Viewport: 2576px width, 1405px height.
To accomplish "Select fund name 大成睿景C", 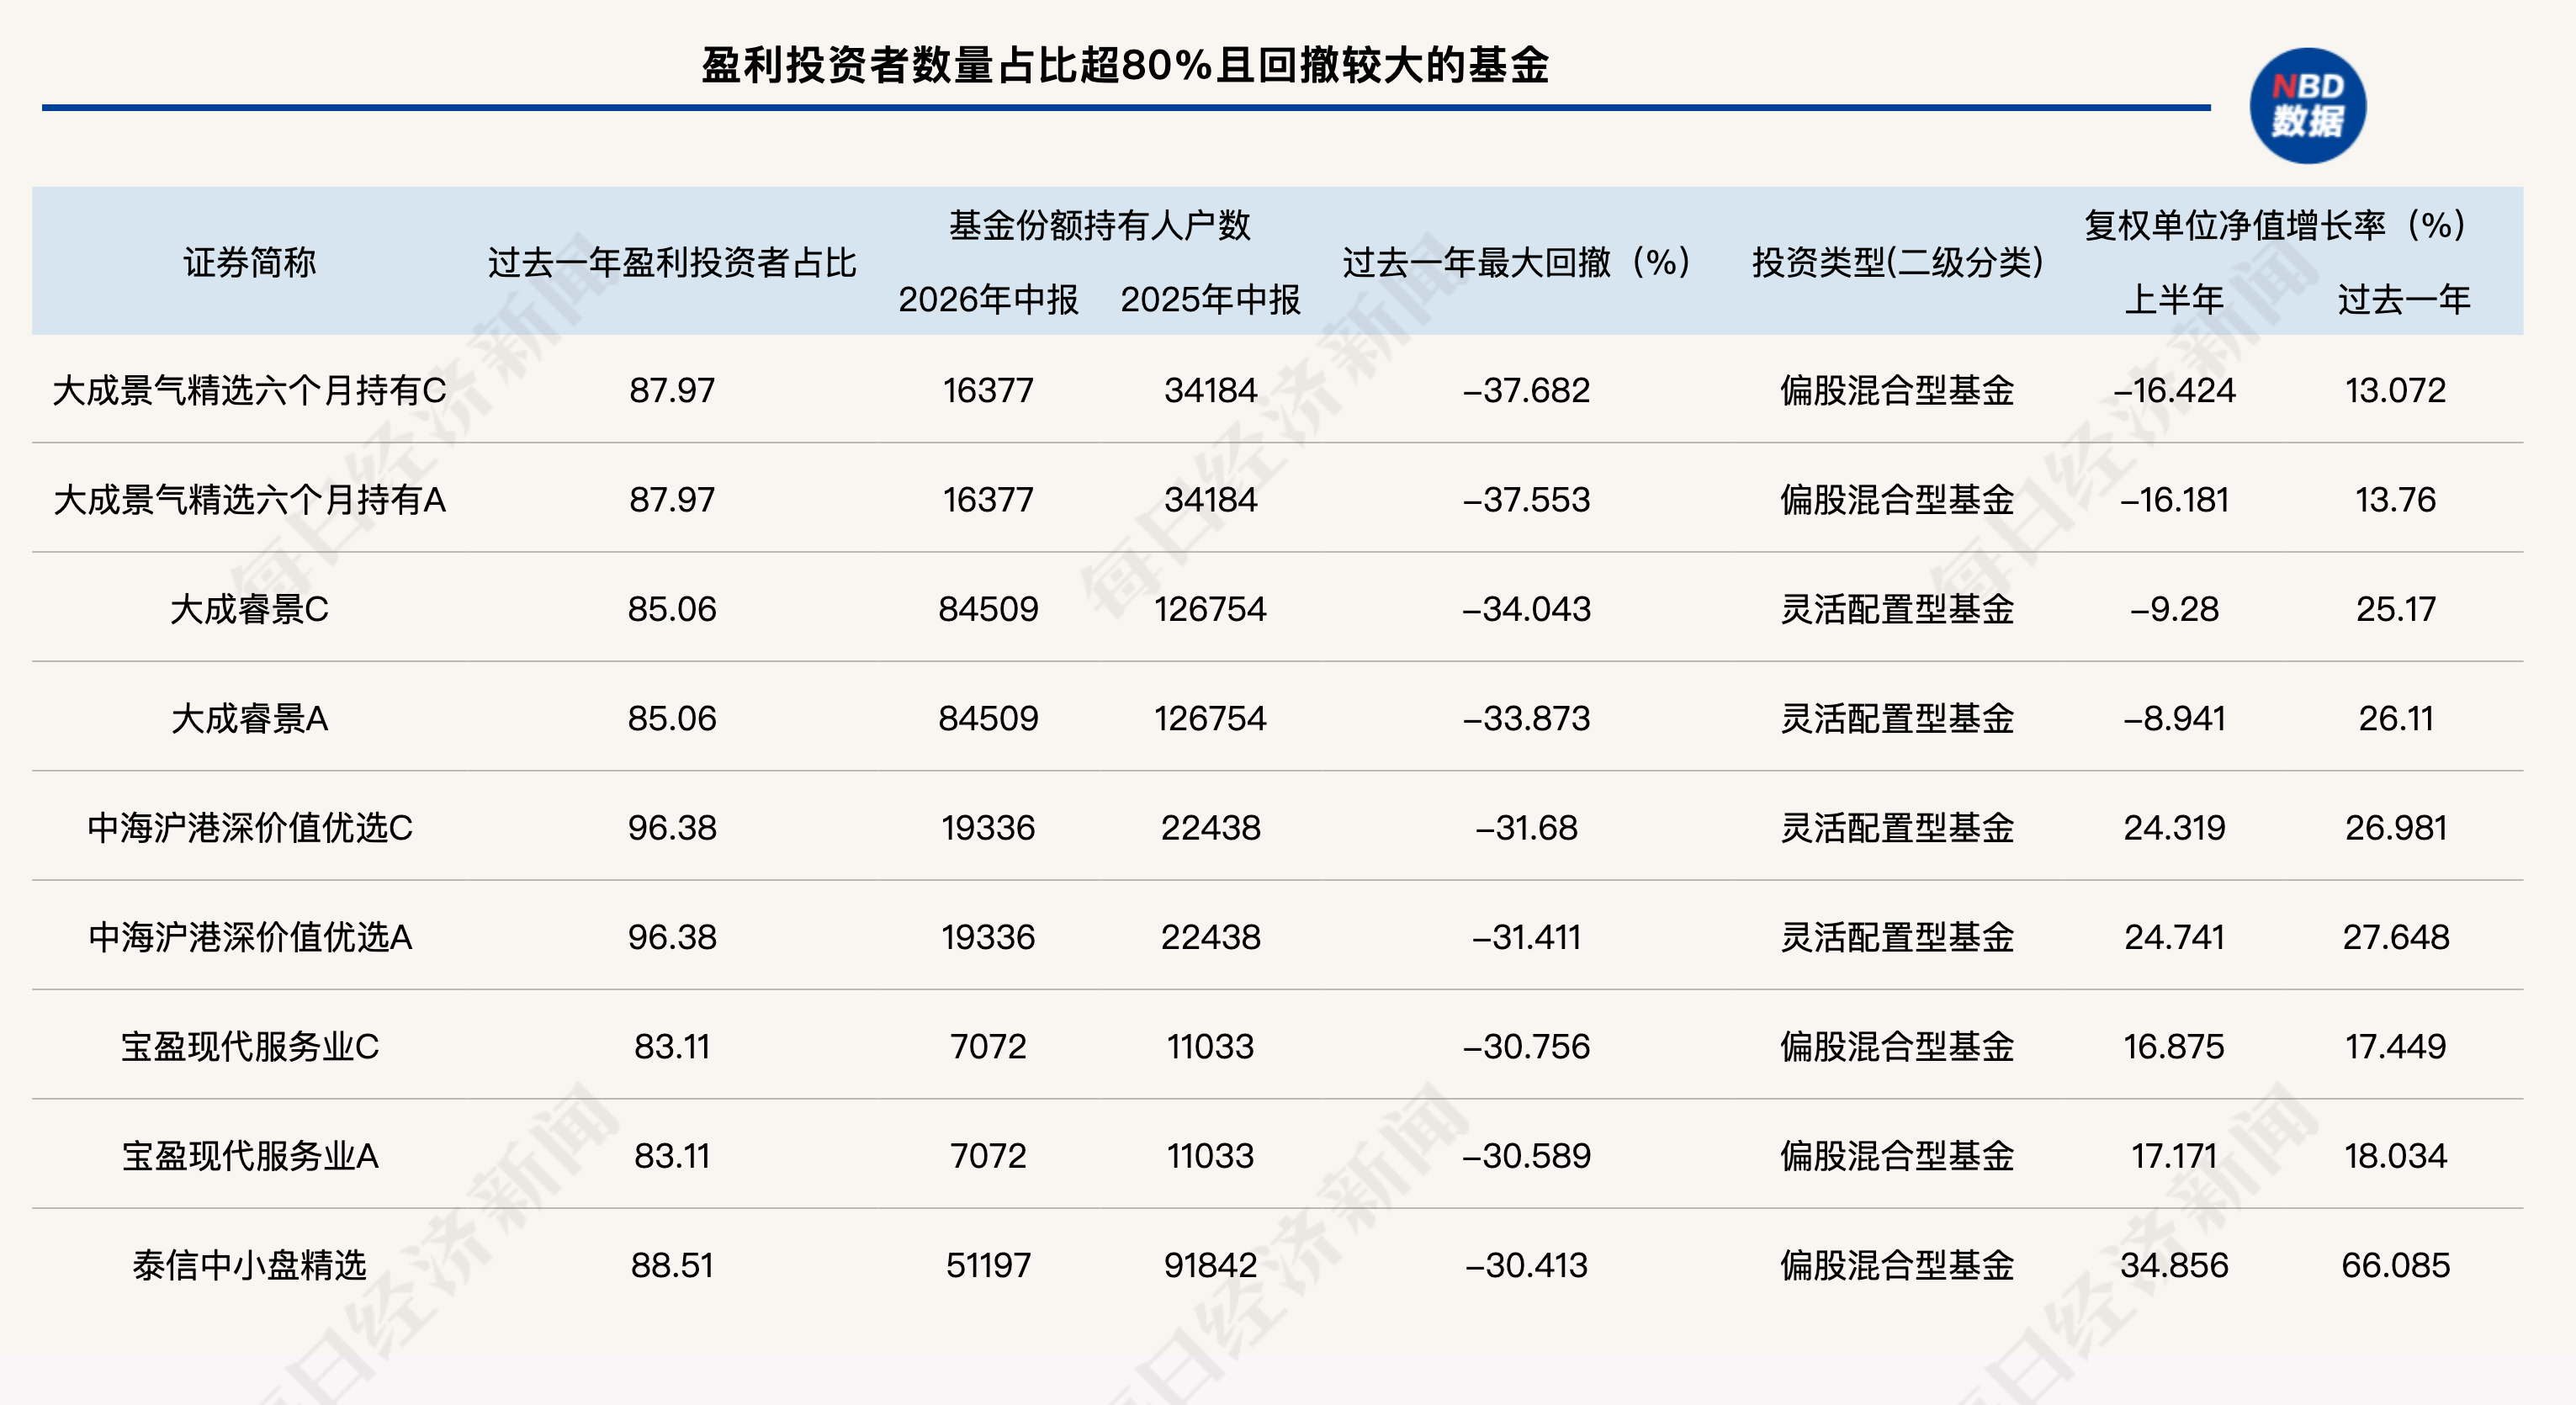I will (249, 609).
